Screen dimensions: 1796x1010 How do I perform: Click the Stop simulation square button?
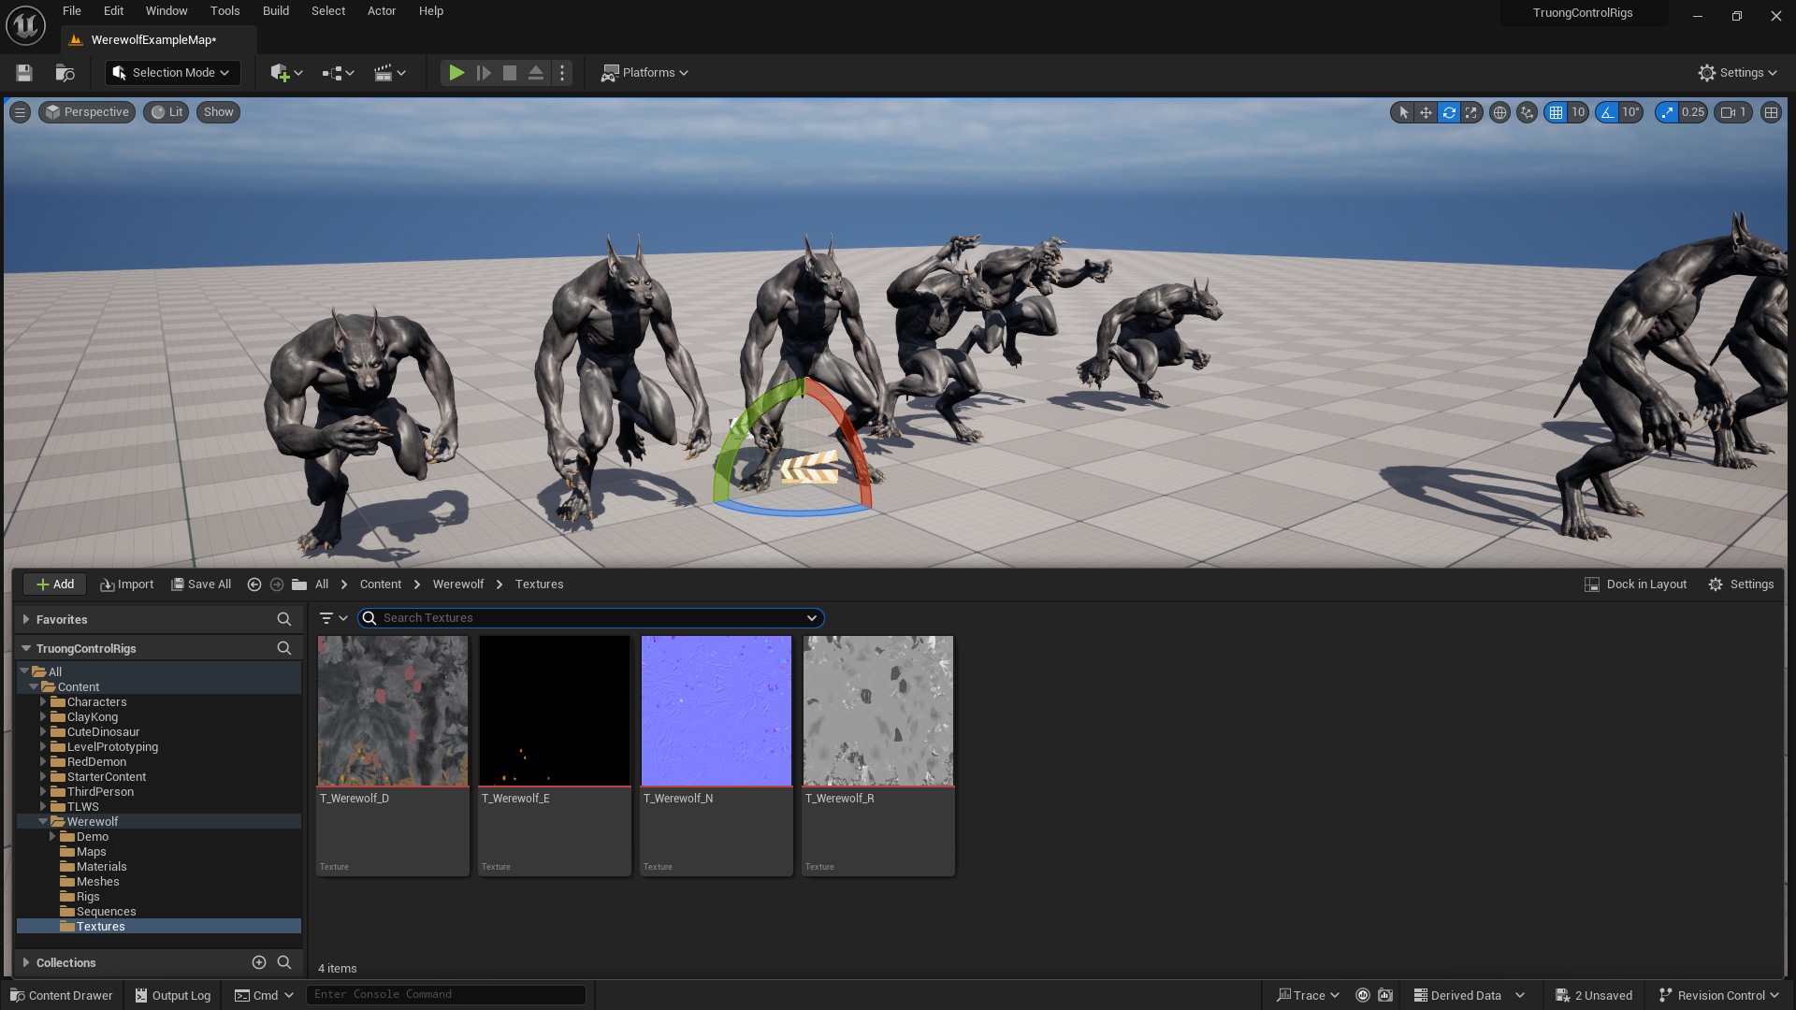click(x=510, y=73)
